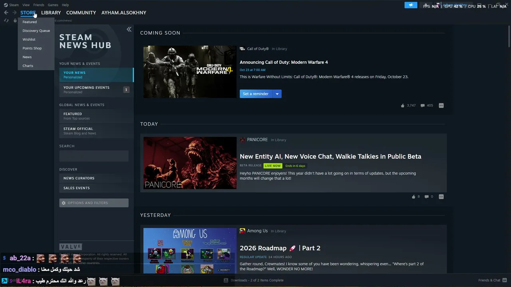Open Options and Filters

(x=94, y=203)
